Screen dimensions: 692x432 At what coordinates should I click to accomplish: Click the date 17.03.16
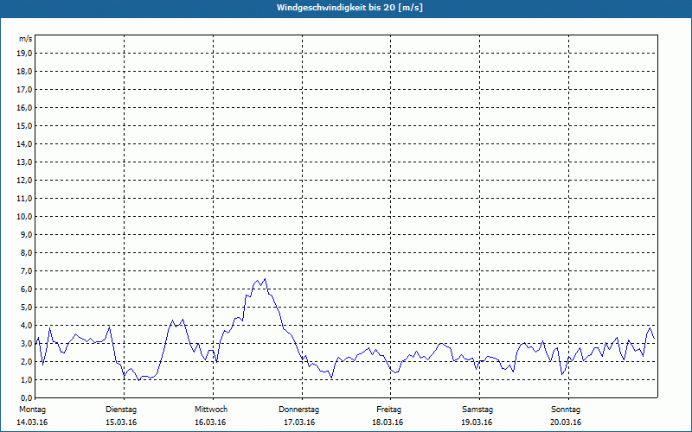299,422
